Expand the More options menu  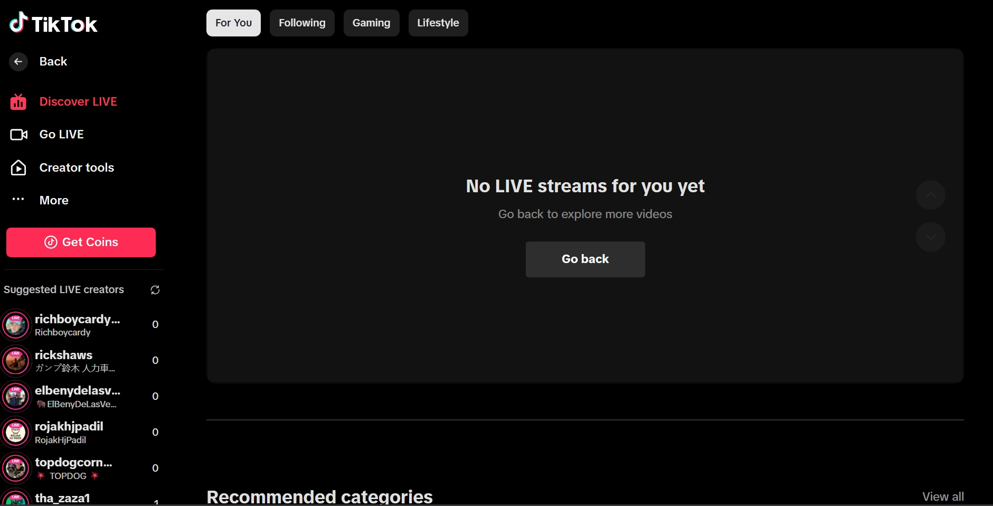[x=53, y=200]
